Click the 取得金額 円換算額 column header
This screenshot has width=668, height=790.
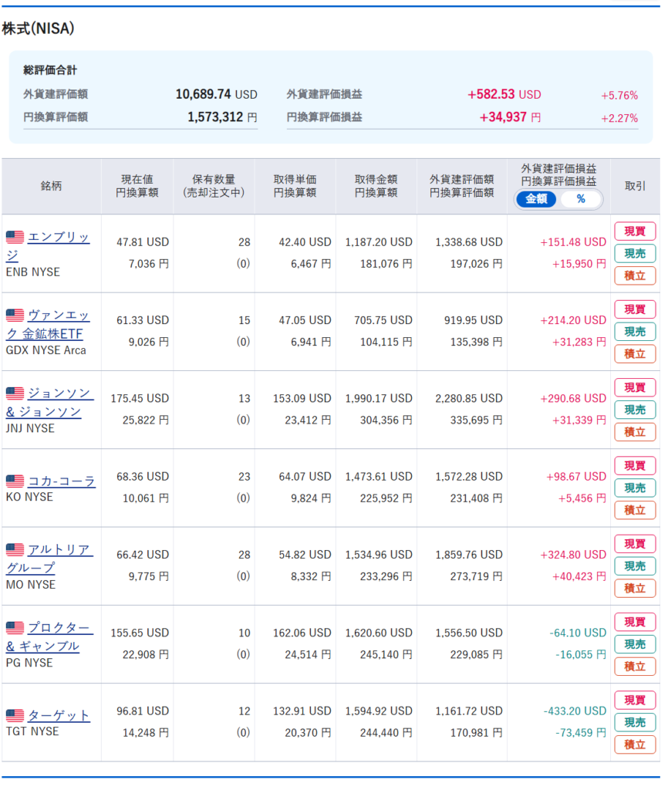pyautogui.click(x=376, y=186)
